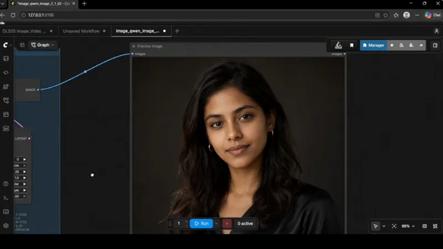The width and height of the screenshot is (443, 249).
Task: Add a new workflow tab with plus
Action: pos(177,31)
